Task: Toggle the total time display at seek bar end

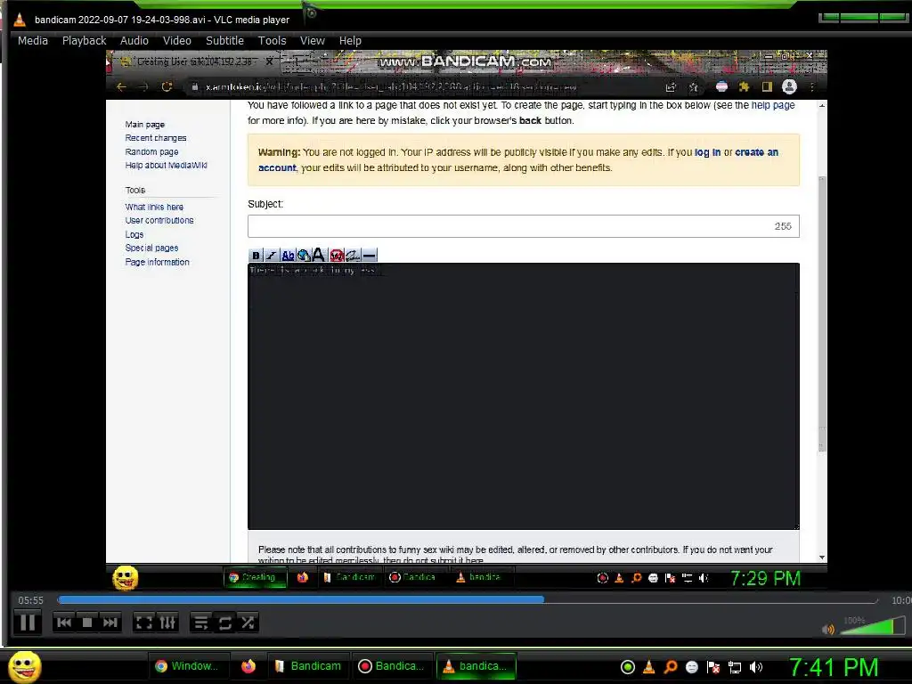Action: (901, 600)
